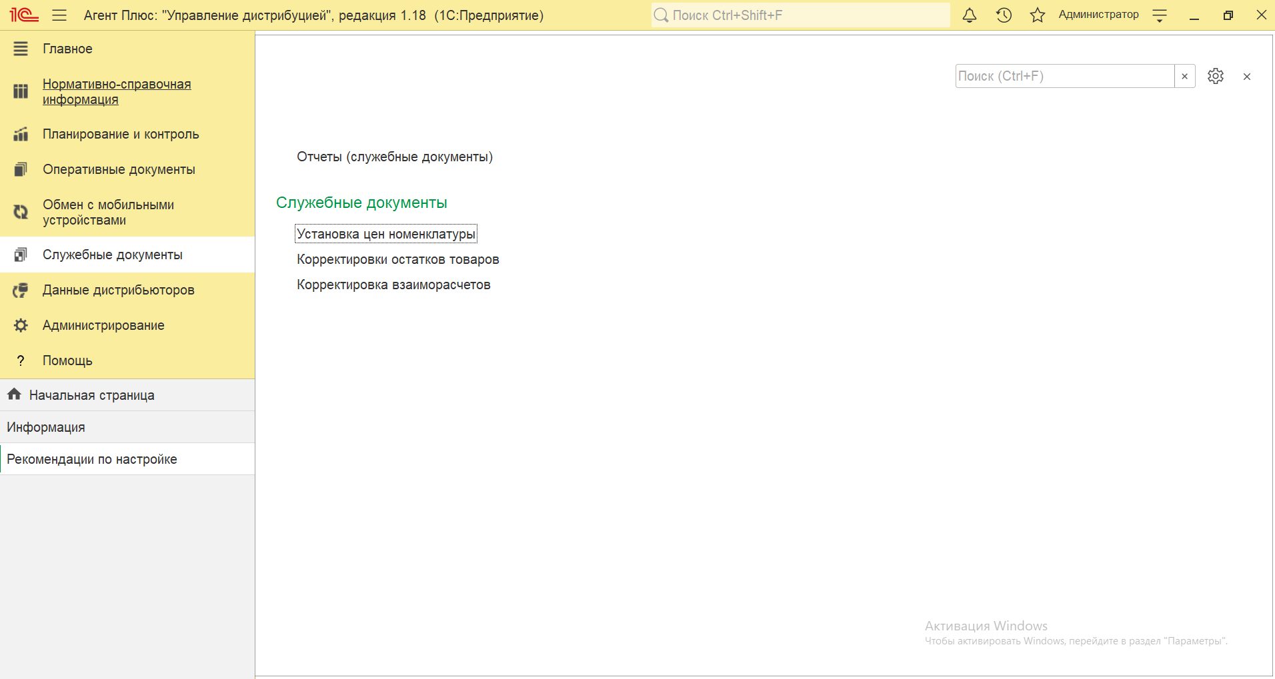Open the hamburger main menu icon
The height and width of the screenshot is (679, 1275).
(x=59, y=15)
